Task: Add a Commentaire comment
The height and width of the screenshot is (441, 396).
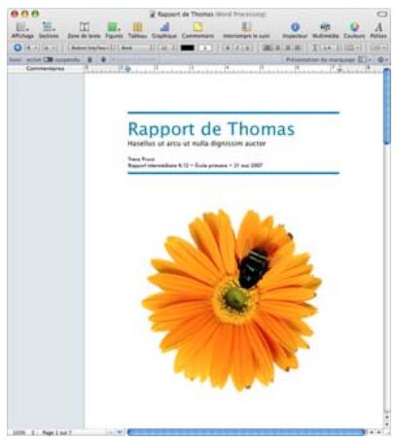Action: 198,30
